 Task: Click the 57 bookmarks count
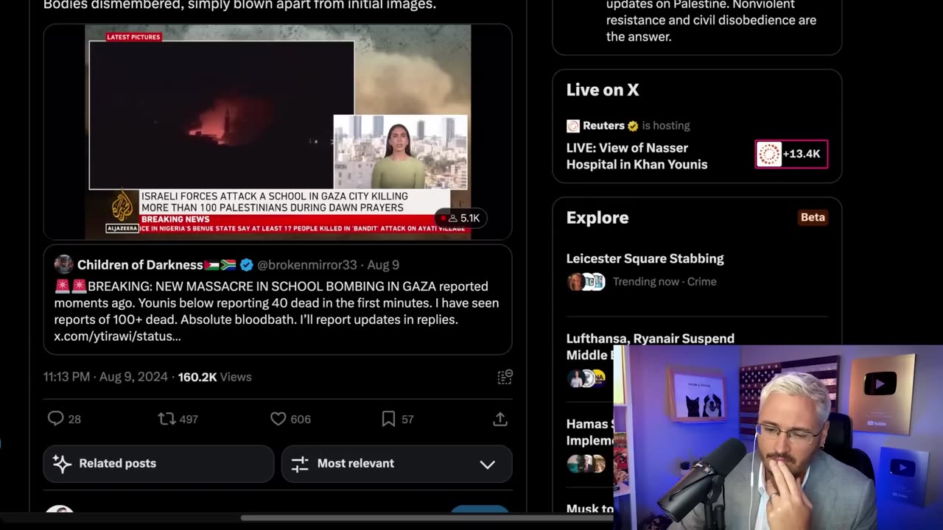point(407,419)
